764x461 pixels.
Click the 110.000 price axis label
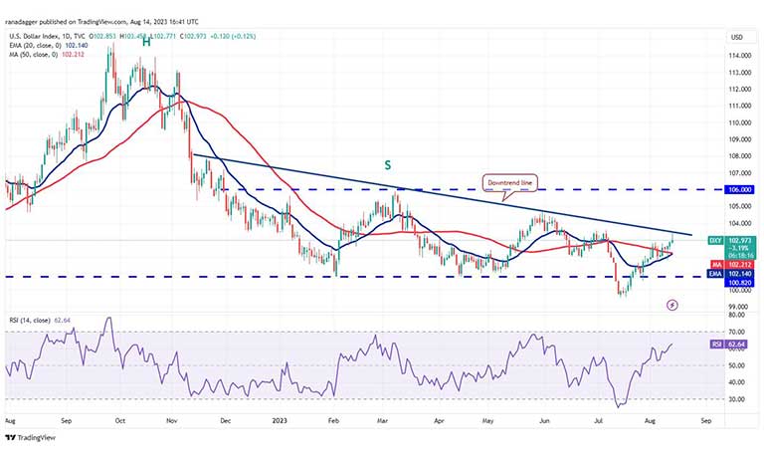(740, 122)
